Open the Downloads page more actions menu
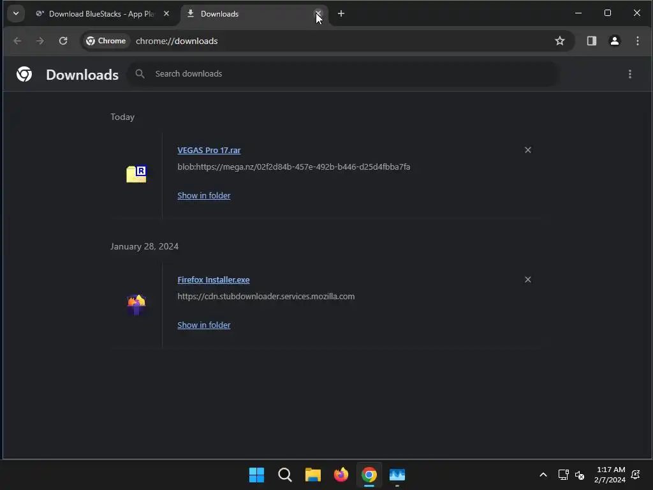653x490 pixels. coord(629,74)
